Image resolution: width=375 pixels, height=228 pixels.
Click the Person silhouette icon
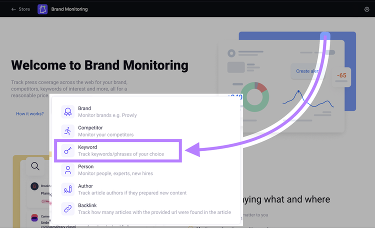coord(67,170)
